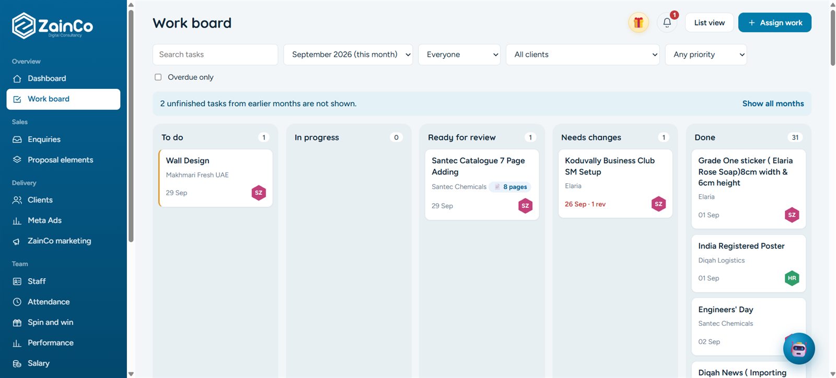The width and height of the screenshot is (836, 378).
Task: Open the Wall Design task card
Action: pyautogui.click(x=215, y=178)
